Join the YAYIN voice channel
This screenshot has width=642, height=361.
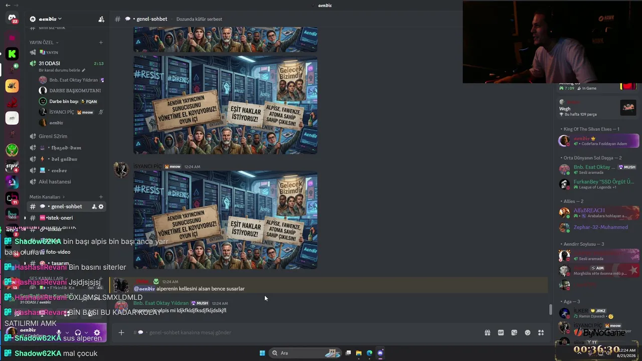[x=65, y=52]
